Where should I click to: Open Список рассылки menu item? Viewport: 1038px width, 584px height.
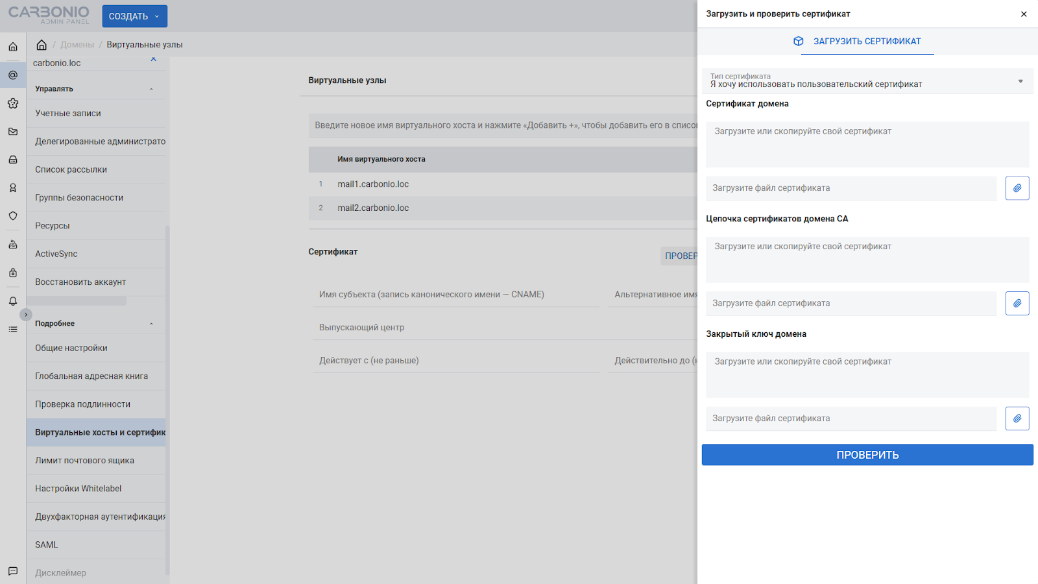(x=96, y=169)
